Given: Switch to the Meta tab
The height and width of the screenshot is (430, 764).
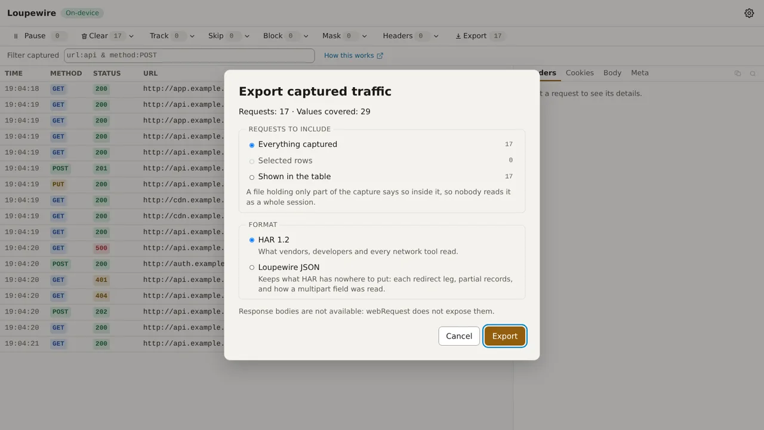Looking at the screenshot, I should 640,73.
